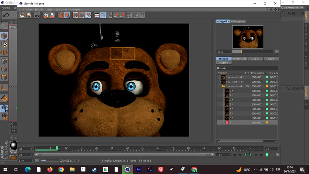
Task: Switch to the Histograma tab
Action: click(238, 21)
